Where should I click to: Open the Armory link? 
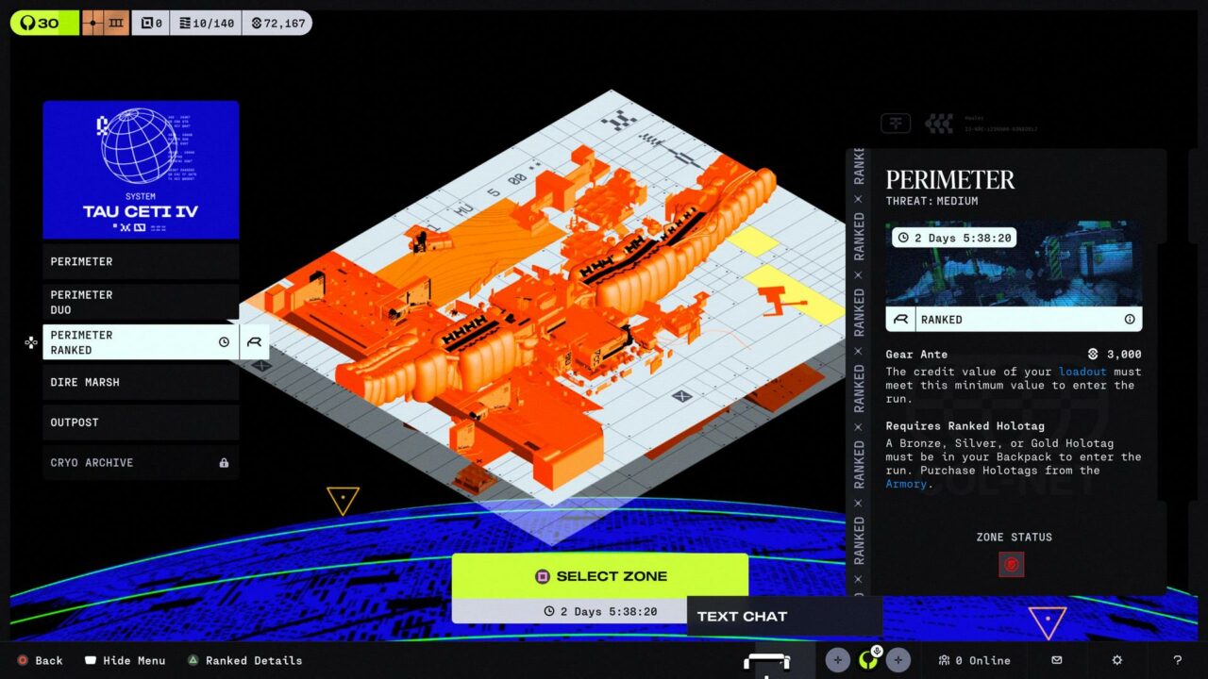pos(906,484)
